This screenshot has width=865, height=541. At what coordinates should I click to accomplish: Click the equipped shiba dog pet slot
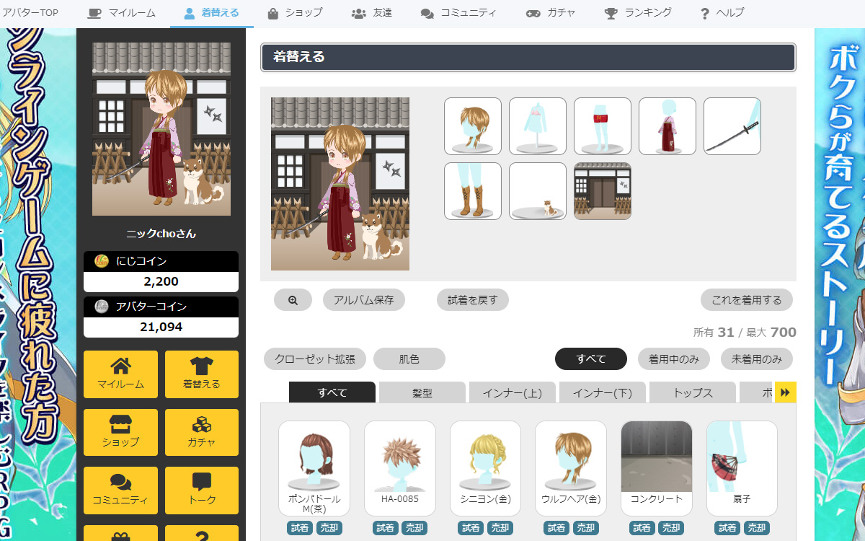pos(538,191)
